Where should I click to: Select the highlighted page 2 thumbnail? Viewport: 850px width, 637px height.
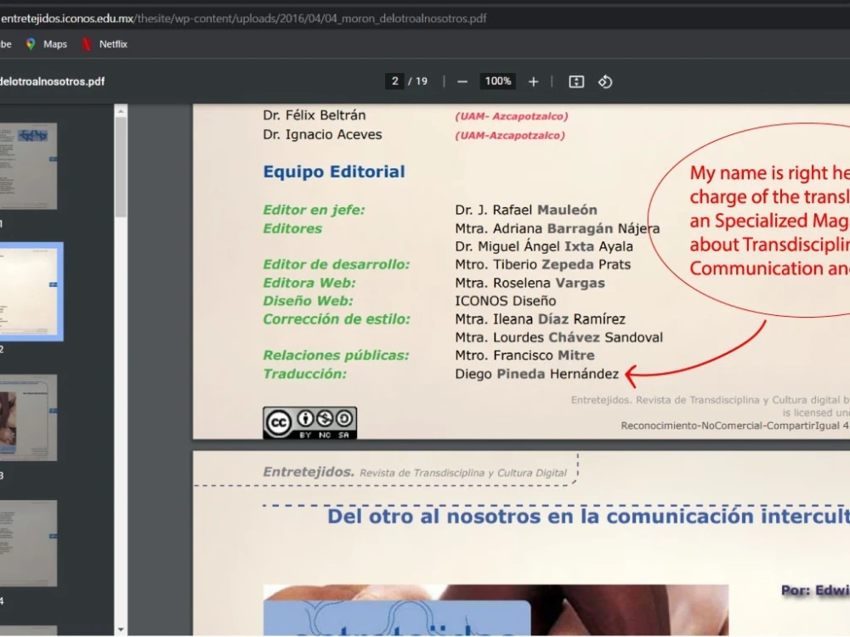(30, 291)
